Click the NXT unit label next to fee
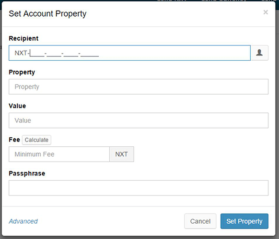This screenshot has width=279, height=239. [122, 154]
